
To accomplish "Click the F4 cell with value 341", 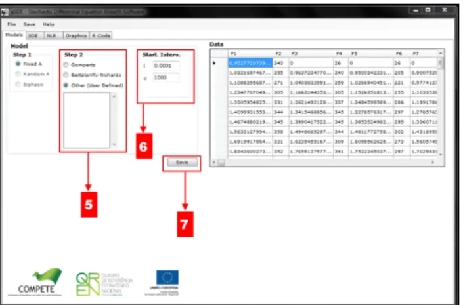I will coord(341,152).
